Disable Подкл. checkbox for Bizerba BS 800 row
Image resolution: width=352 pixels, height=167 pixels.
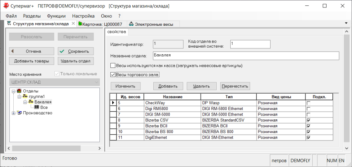pyautogui.click(x=309, y=131)
